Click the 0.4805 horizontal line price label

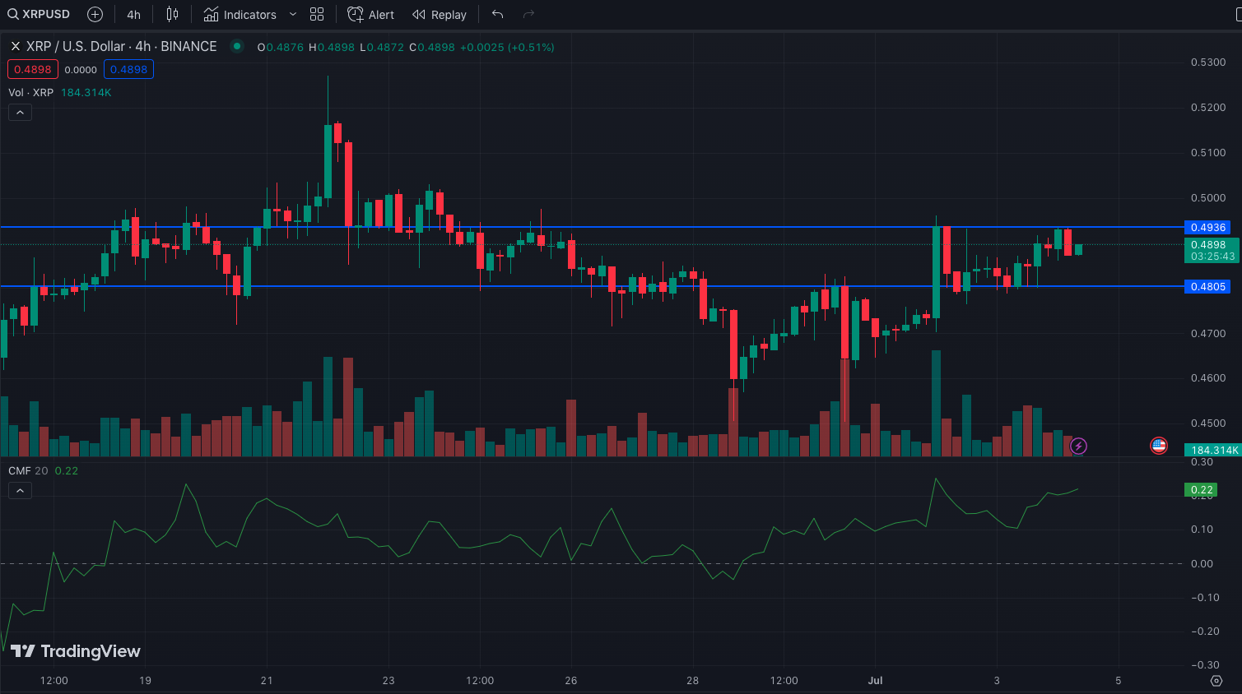tap(1207, 286)
